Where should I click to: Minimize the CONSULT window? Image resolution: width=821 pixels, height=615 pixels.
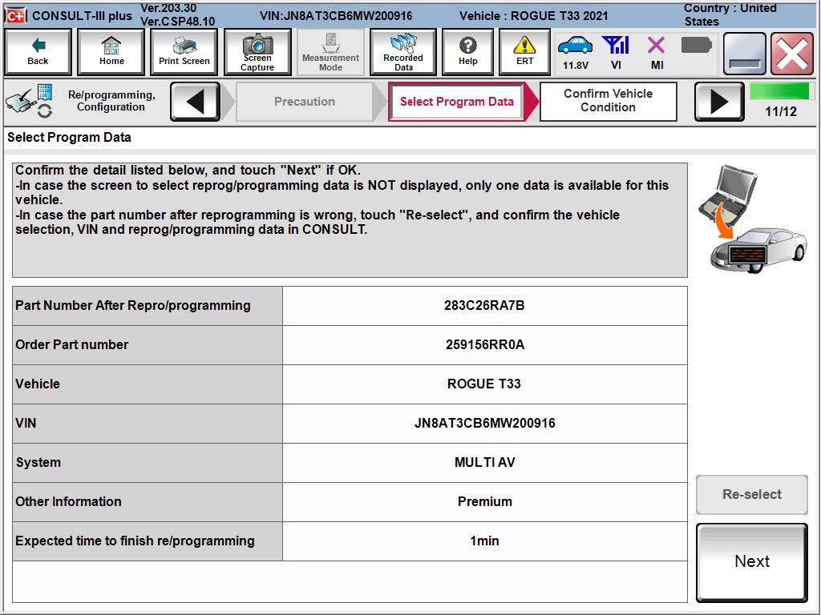pos(744,54)
